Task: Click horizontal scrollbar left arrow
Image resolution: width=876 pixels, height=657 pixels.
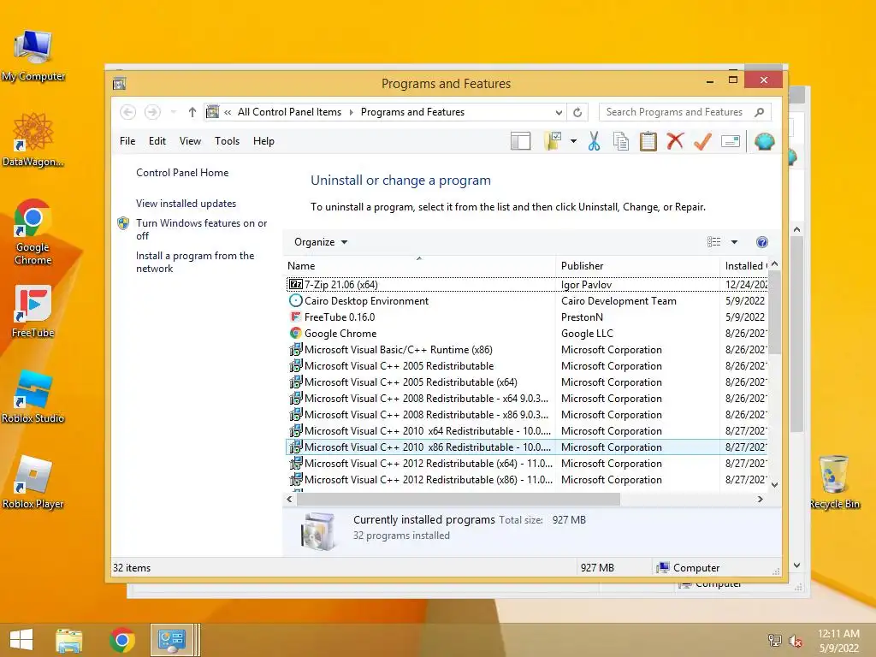Action: coord(289,500)
